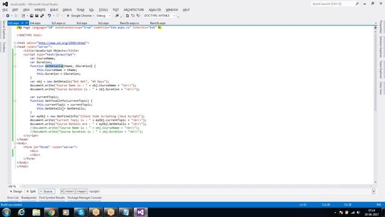This screenshot has width=385, height=217.
Task: Open the media player taskbar icon
Action: [x=66, y=212]
